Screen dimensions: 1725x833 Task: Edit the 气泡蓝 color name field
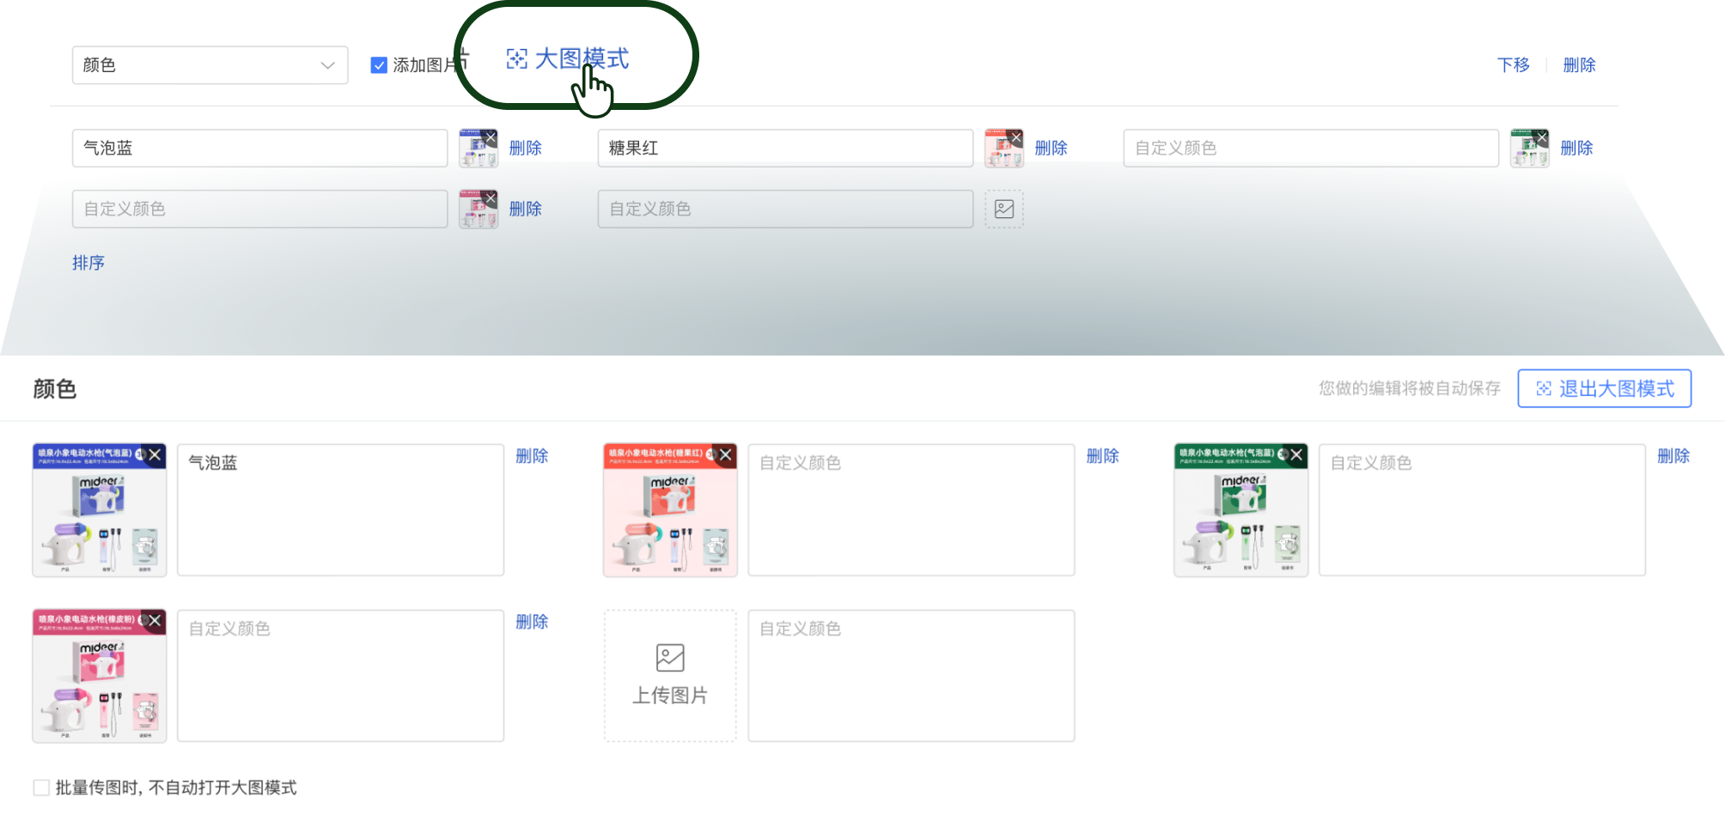tap(259, 148)
